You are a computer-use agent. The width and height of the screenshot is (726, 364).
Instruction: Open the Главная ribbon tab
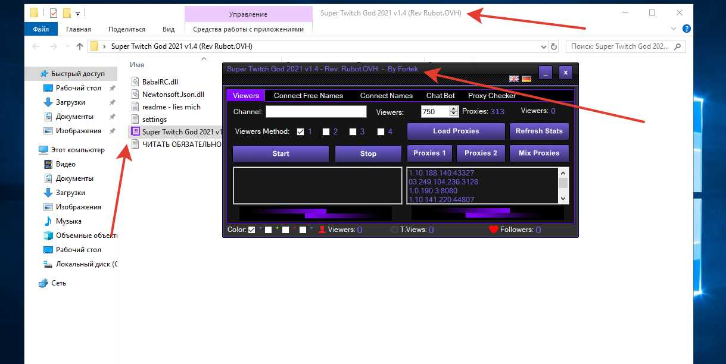click(79, 29)
